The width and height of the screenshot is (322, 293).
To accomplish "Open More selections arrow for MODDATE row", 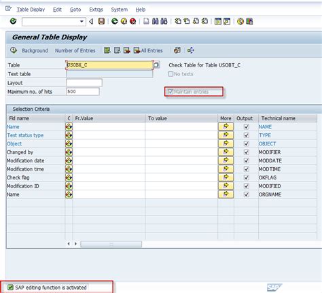I will (x=226, y=160).
